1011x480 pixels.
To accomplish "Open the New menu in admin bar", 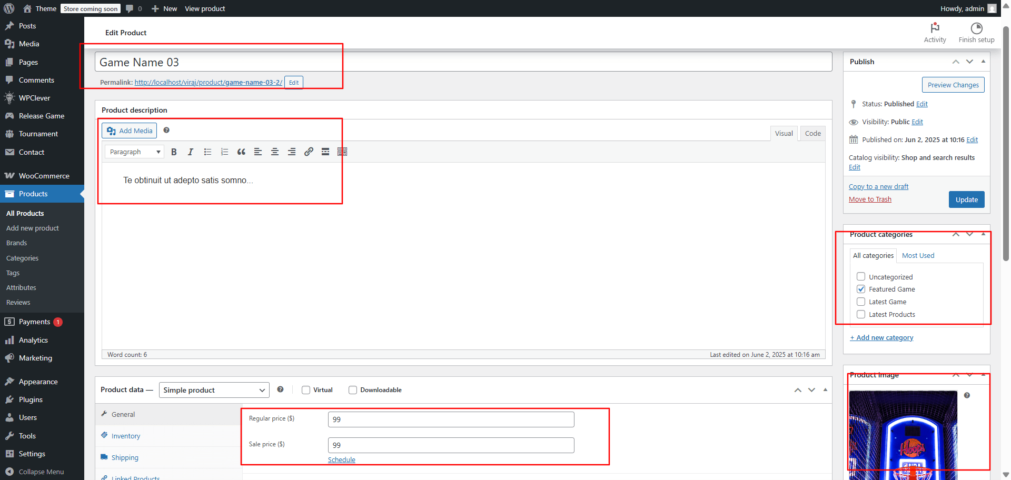I will click(164, 8).
